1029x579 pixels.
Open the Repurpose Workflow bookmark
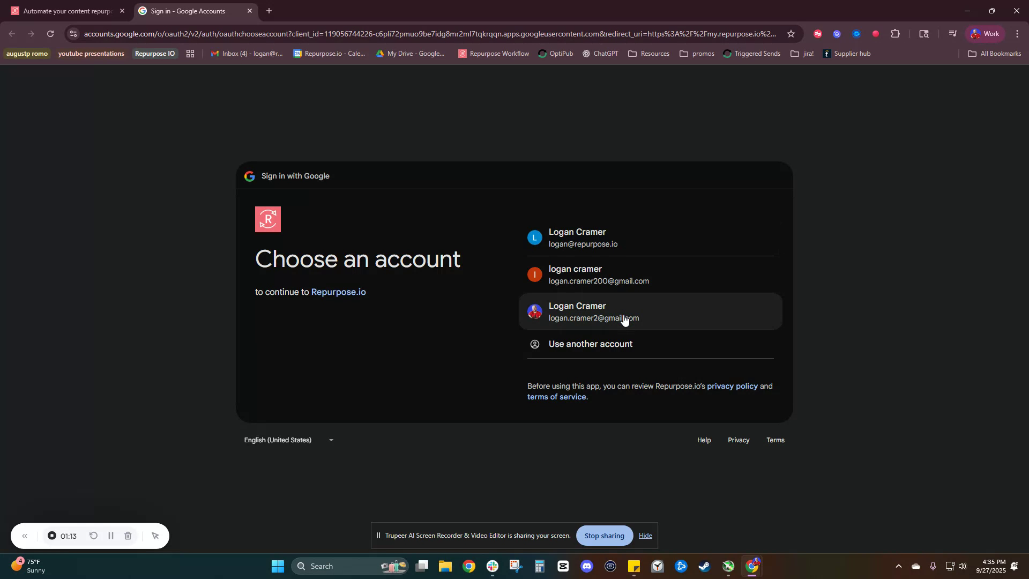pyautogui.click(x=493, y=53)
